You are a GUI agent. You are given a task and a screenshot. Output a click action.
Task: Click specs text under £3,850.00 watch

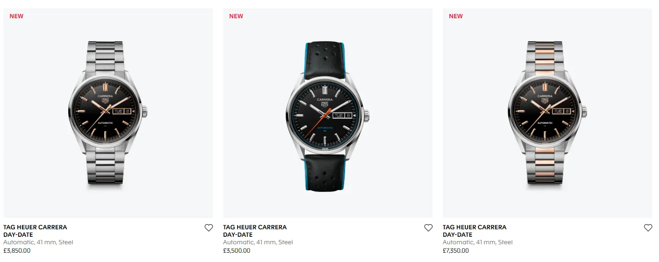click(38, 242)
